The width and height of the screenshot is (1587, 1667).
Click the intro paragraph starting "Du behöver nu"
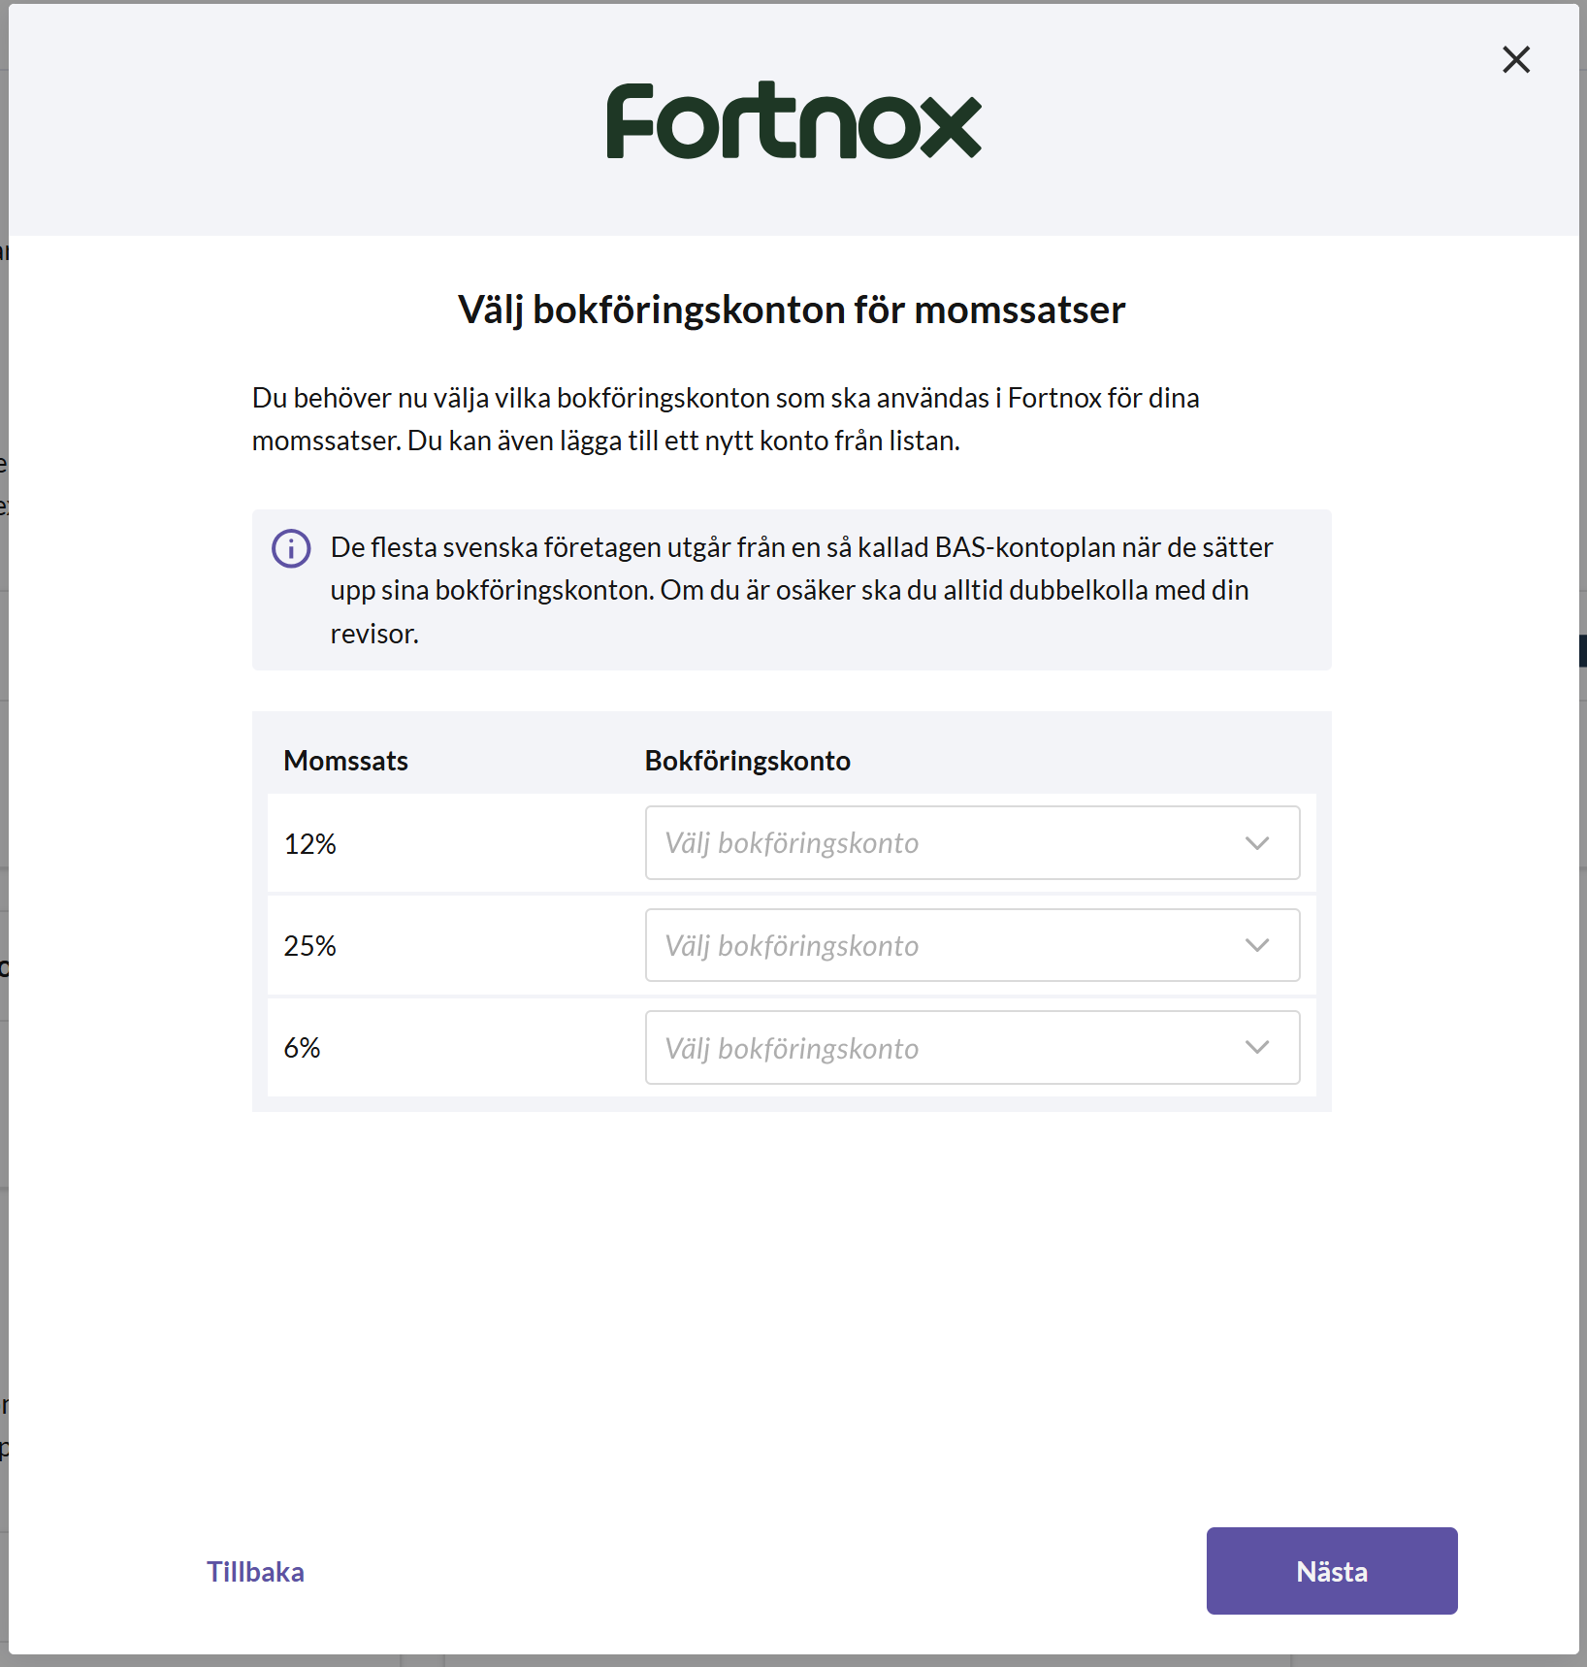[x=725, y=419]
